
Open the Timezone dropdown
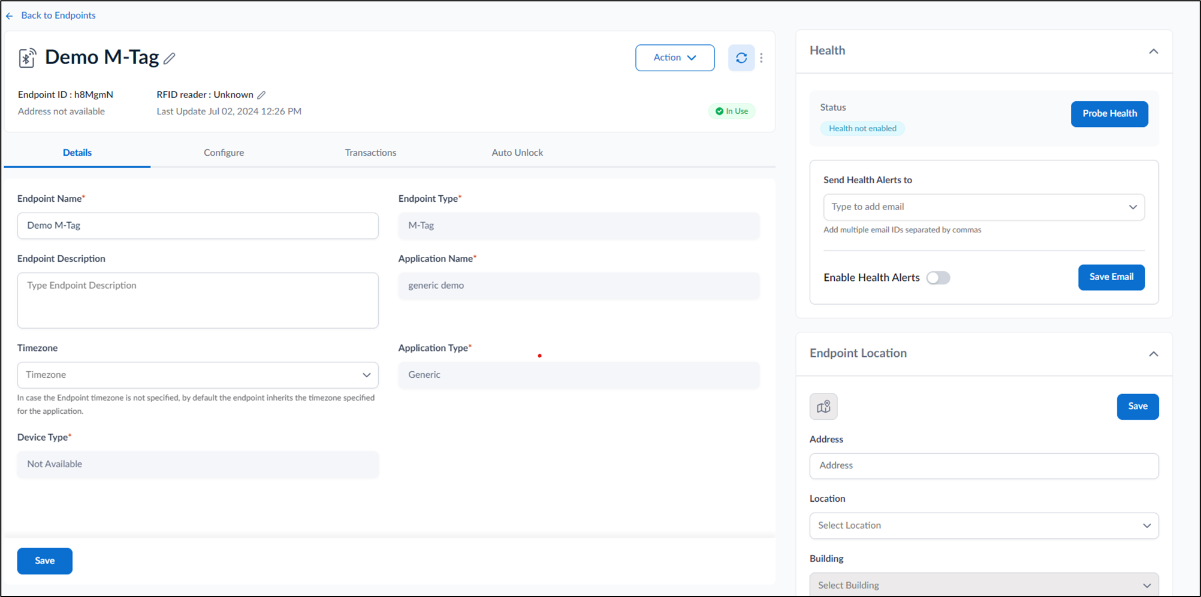pyautogui.click(x=198, y=375)
